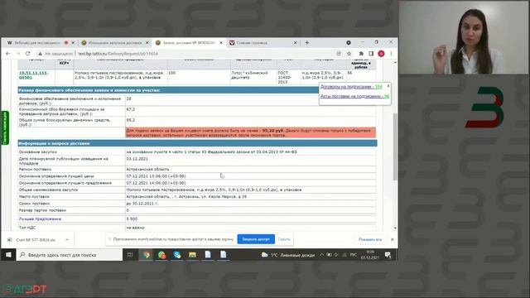The height and width of the screenshot is (298, 530).
Task: Open Task View on the taskbar
Action: pos(130,255)
